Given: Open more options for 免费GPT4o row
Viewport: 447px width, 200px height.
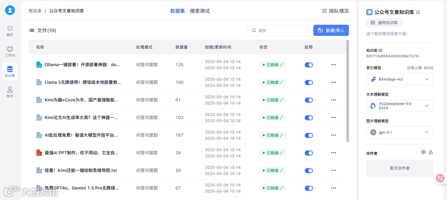Looking at the screenshot, I should tap(334, 188).
